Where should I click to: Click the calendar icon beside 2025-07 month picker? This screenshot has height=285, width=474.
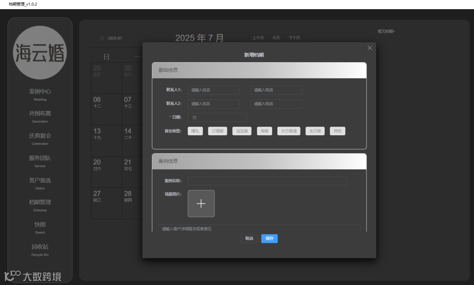coord(102,38)
